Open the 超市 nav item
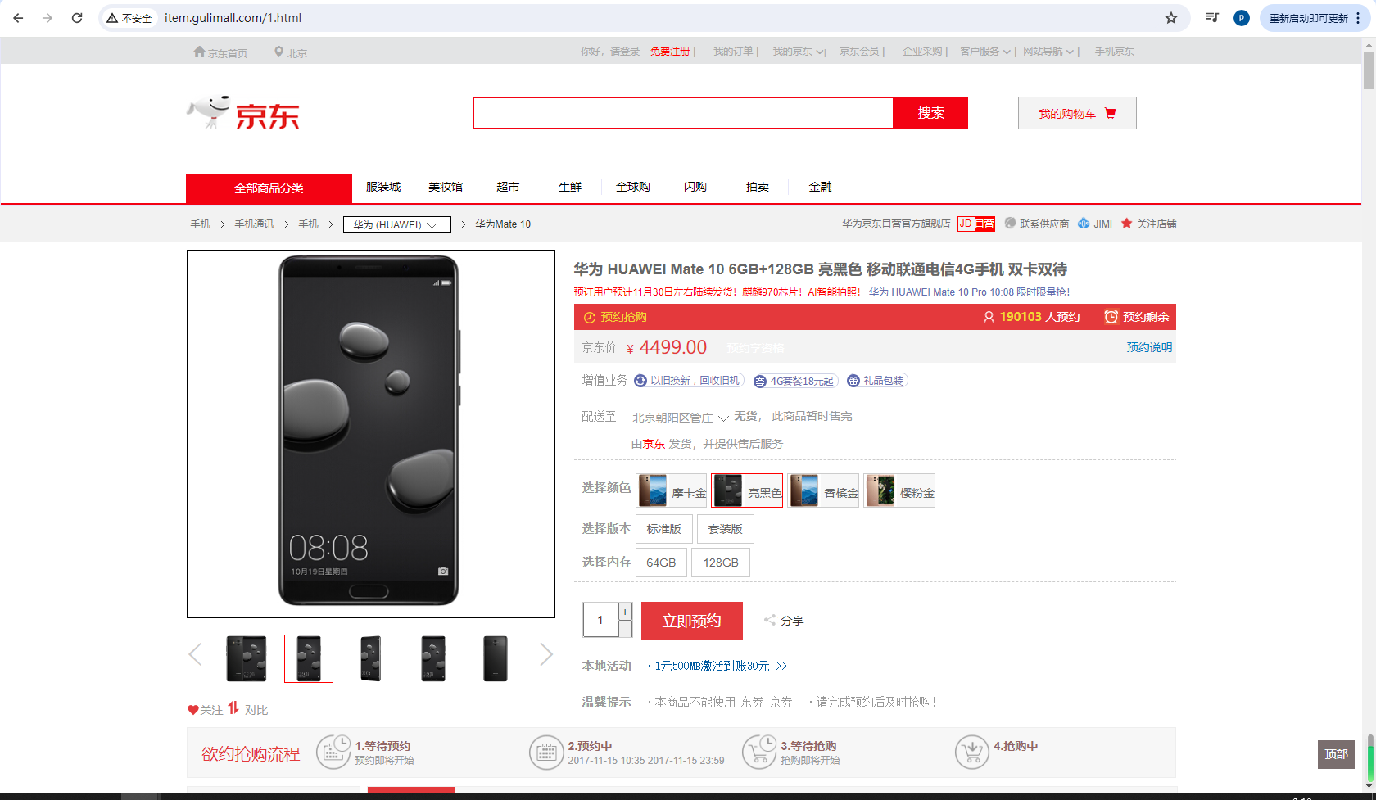The width and height of the screenshot is (1376, 800). (x=508, y=188)
